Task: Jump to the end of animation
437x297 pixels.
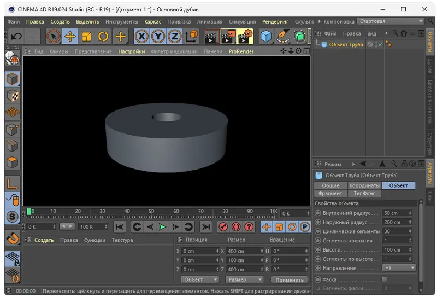Action: (206, 226)
